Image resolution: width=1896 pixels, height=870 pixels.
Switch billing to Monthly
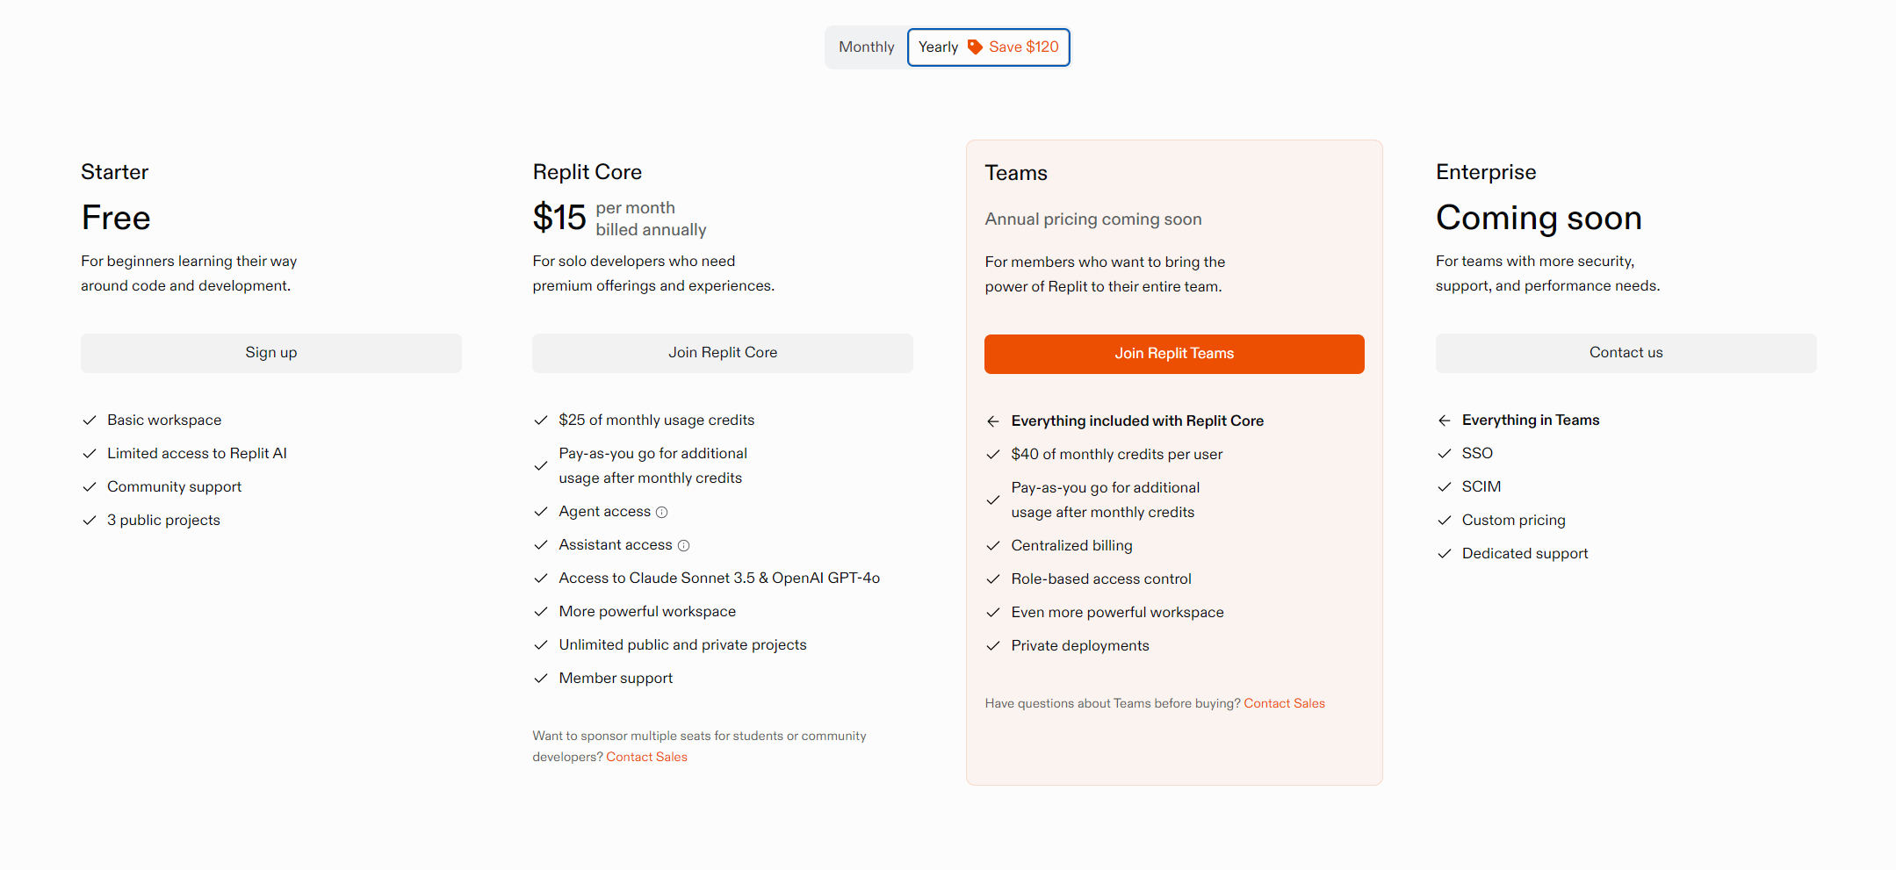pyautogui.click(x=866, y=47)
